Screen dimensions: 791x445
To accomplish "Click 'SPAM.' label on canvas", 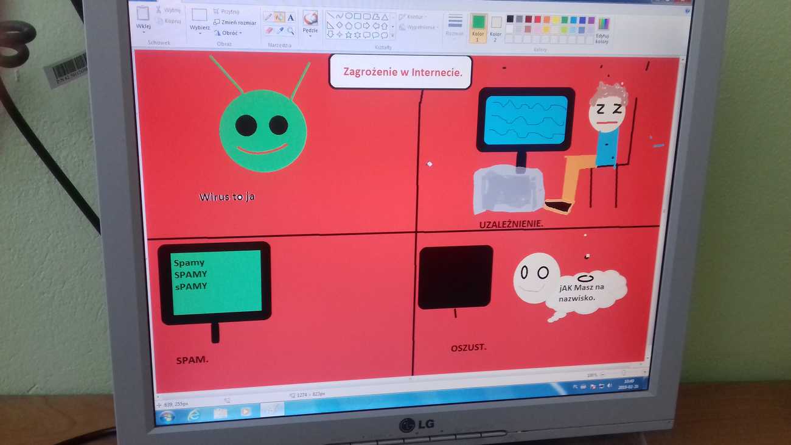I will point(192,360).
